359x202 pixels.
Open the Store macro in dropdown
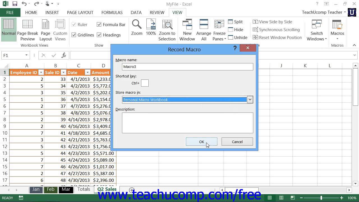250,100
